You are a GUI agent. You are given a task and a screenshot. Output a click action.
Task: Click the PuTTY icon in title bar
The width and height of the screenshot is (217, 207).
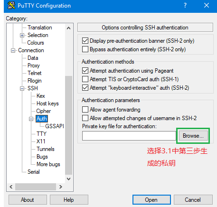point(11,5)
